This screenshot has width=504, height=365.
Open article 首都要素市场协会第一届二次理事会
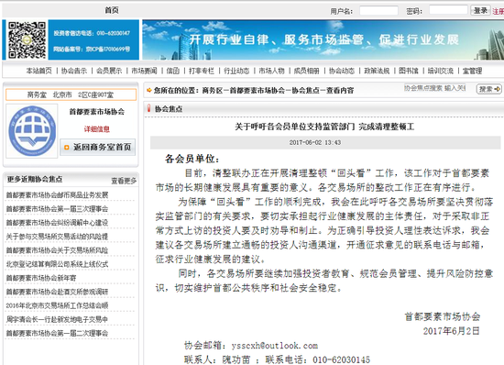[x=57, y=333]
